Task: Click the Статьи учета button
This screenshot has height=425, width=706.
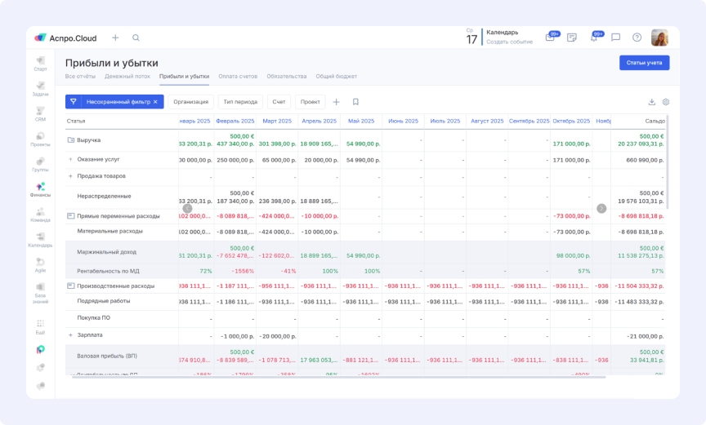Action: pyautogui.click(x=644, y=63)
